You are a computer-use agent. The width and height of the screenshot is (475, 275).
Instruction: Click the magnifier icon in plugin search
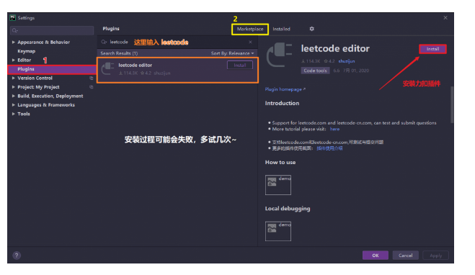point(105,42)
